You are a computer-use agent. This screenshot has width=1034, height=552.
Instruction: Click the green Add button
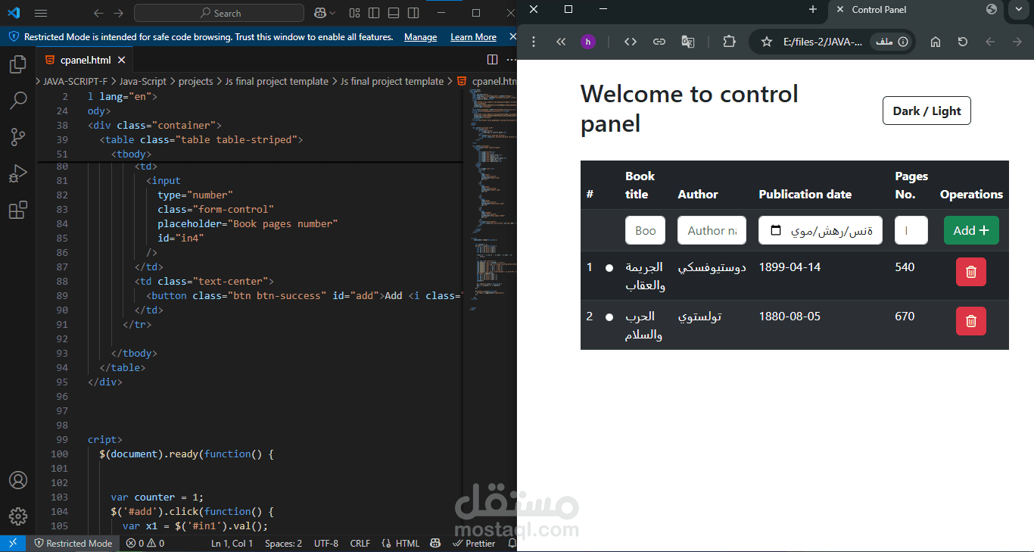(971, 230)
